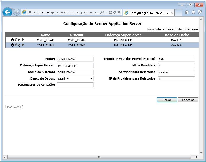The height and width of the screenshot is (162, 206).
Task: Open a new blank browser tab
Action: (x=178, y=13)
